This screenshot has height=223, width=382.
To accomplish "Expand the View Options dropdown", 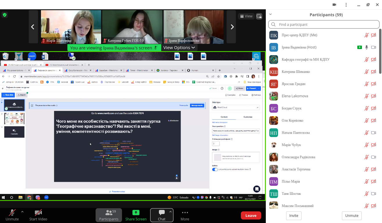I will [179, 48].
